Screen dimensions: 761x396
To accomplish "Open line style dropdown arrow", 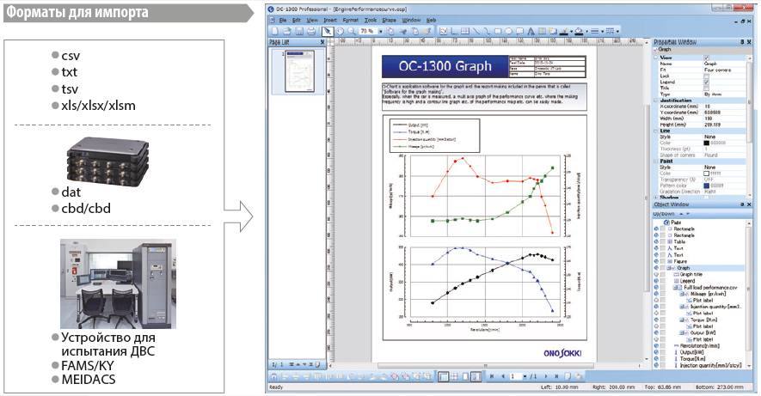I will tap(617, 32).
